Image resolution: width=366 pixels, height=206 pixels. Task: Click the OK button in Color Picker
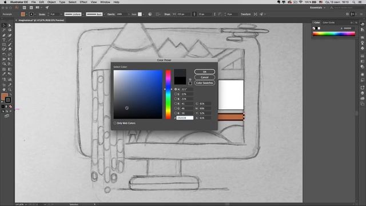(205, 72)
